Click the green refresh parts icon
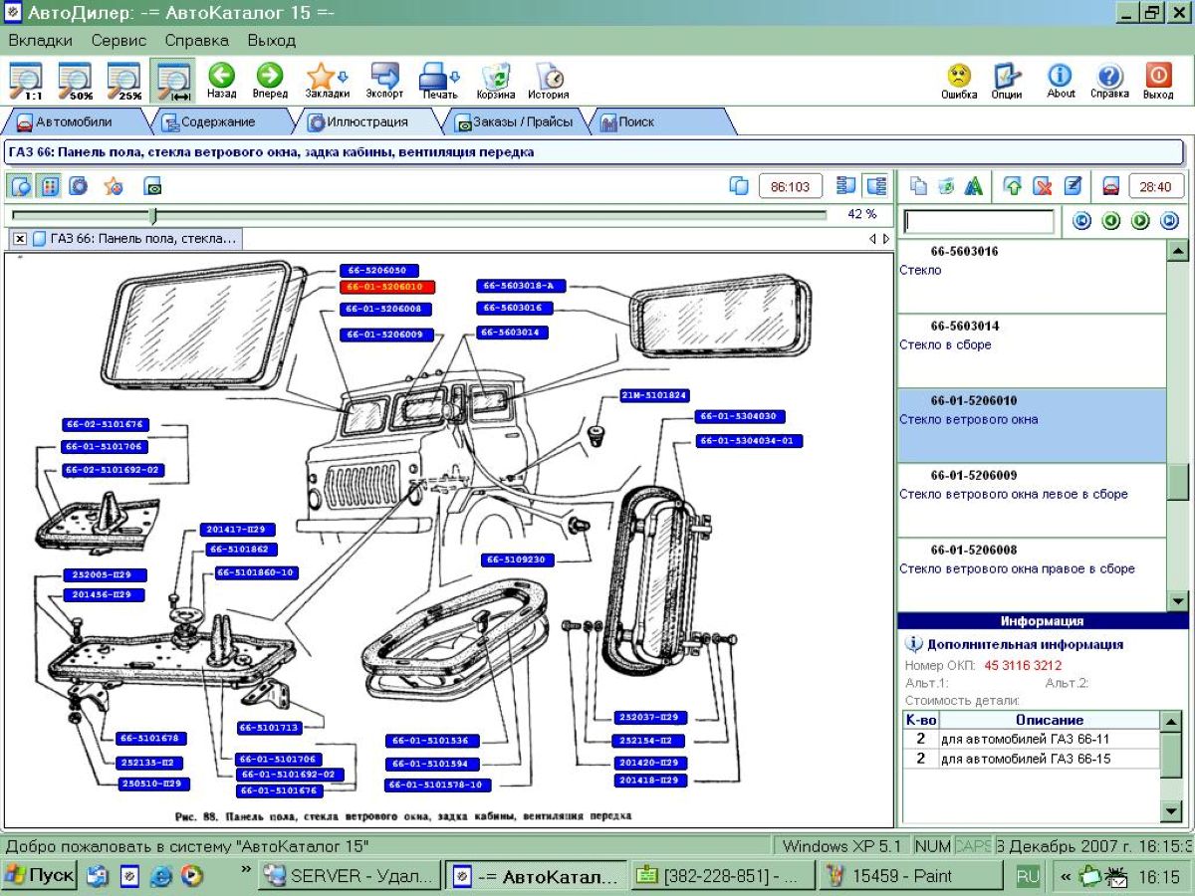The width and height of the screenshot is (1195, 896). pos(946,185)
